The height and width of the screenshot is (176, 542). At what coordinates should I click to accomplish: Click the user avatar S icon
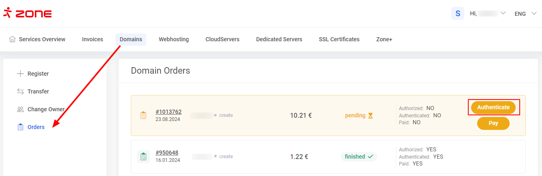tap(458, 13)
